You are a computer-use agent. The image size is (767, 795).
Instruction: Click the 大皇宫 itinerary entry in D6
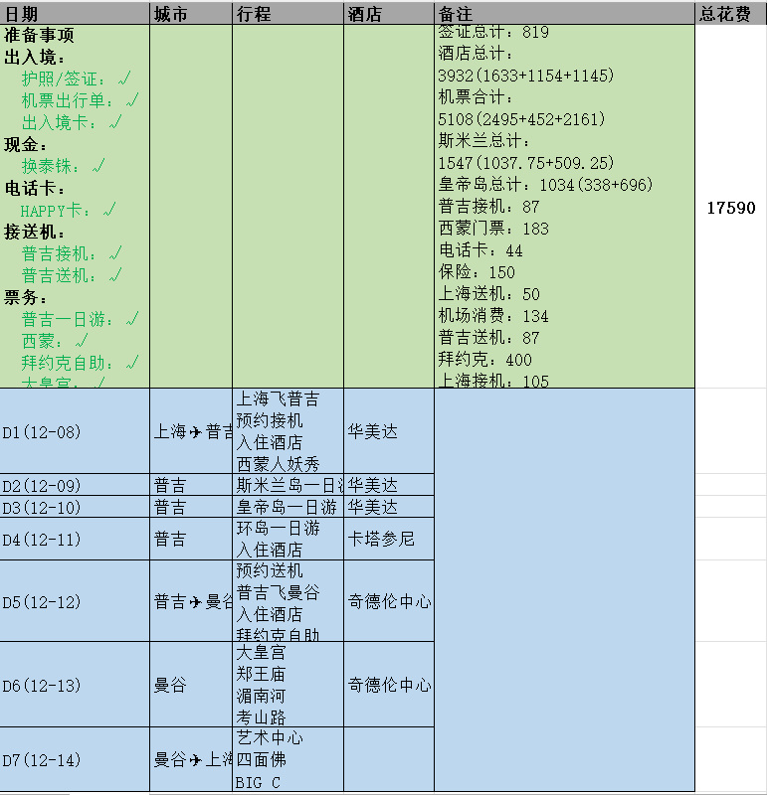[261, 652]
